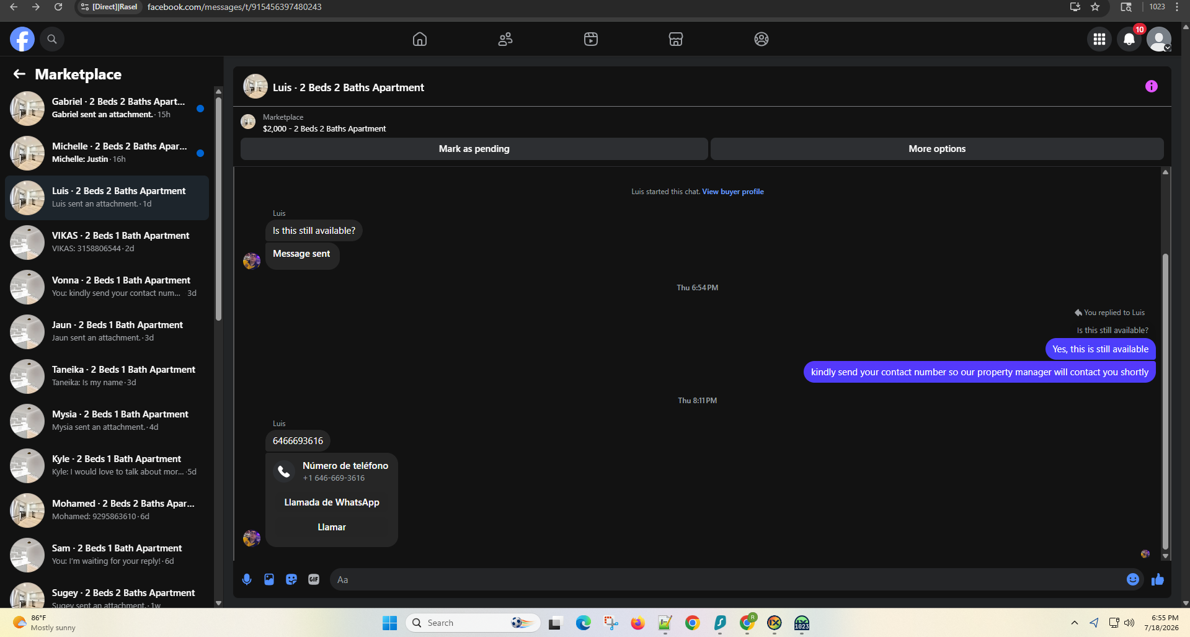Open the Facebook menu grid icon
This screenshot has height=637, width=1190.
(x=1099, y=39)
